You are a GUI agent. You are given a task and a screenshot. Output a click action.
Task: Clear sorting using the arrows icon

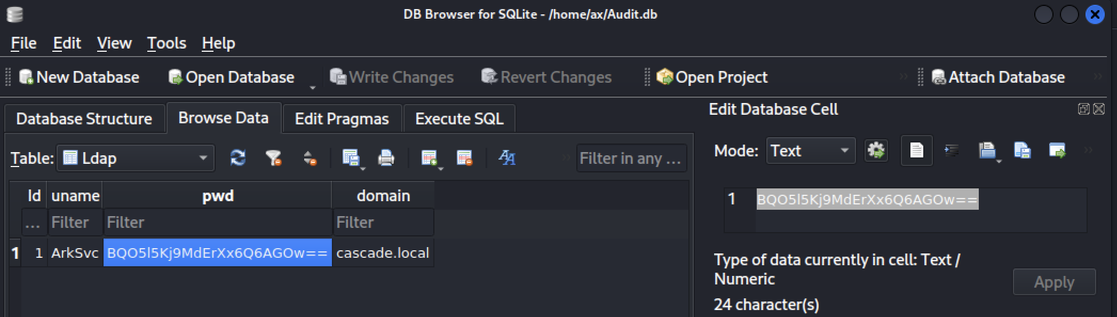(x=310, y=158)
